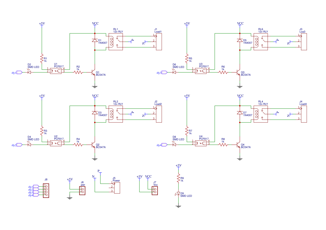Select the J8 four-pin header symbol
This screenshot has width=326, height=230.
tap(46, 190)
